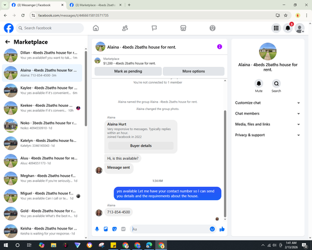This screenshot has height=250, width=312.
Task: Open the emoji picker in message box
Action: (x=212, y=229)
